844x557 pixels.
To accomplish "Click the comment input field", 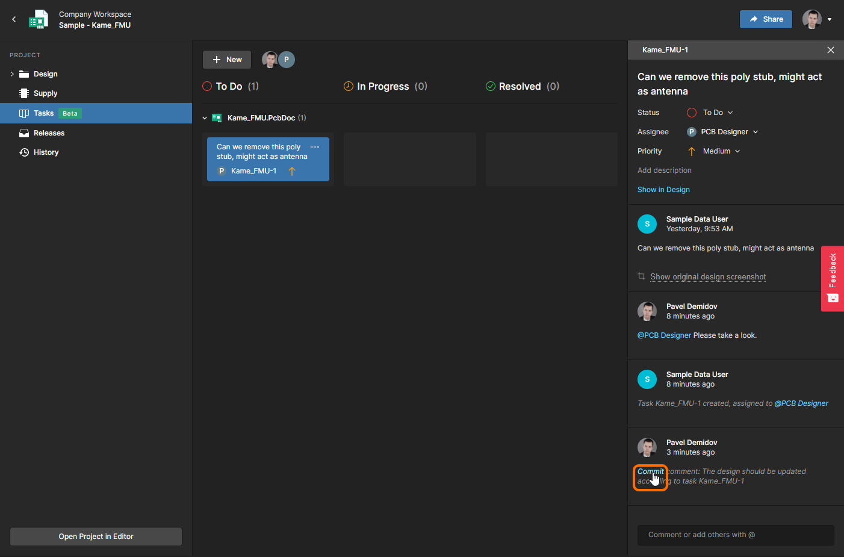I will [x=735, y=535].
